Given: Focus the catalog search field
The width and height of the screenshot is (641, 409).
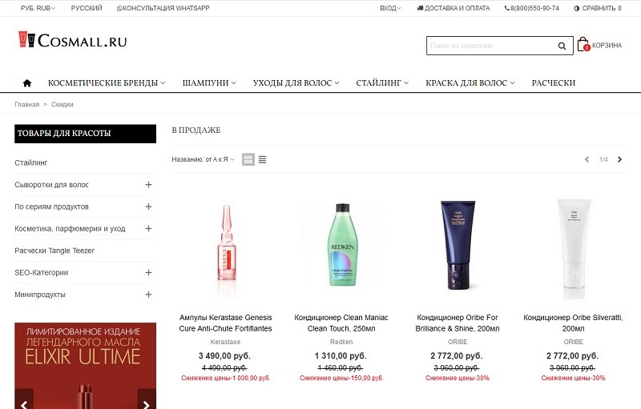Looking at the screenshot, I should click(491, 46).
